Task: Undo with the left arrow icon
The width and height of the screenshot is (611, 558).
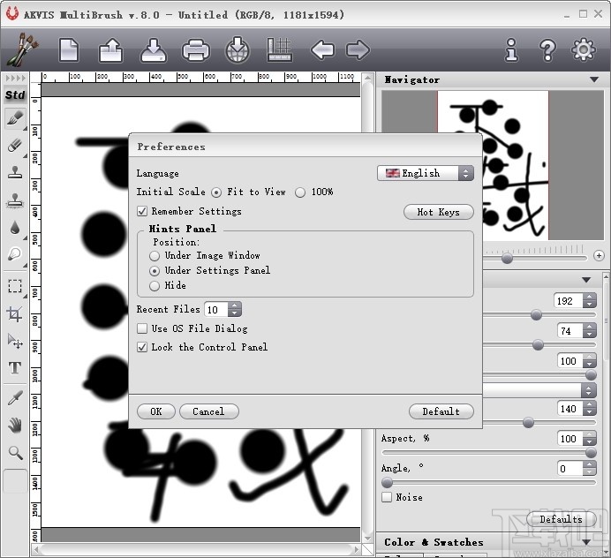Action: [x=322, y=49]
